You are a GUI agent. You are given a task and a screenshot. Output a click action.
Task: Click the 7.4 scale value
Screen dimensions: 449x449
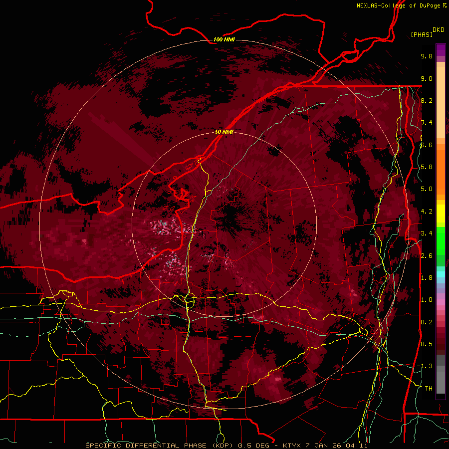[427, 123]
